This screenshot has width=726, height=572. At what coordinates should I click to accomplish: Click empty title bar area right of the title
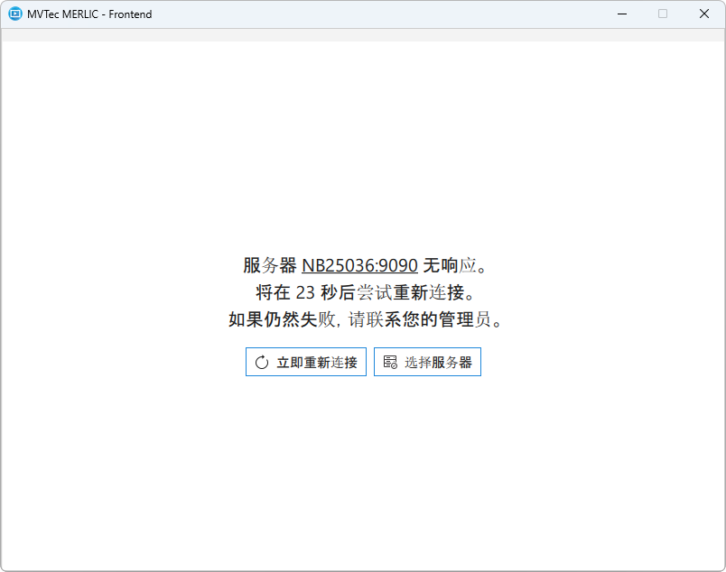(x=379, y=14)
